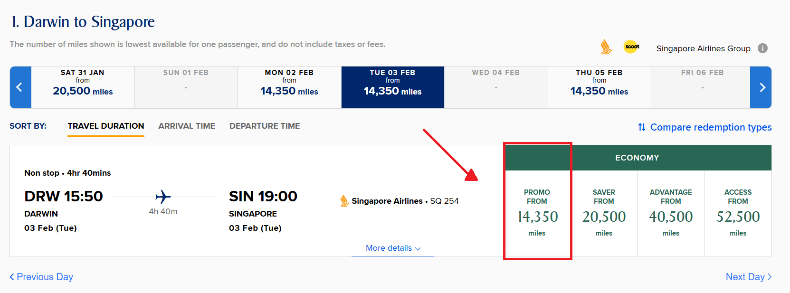Click the Singapore Airlines logo

coord(606,47)
